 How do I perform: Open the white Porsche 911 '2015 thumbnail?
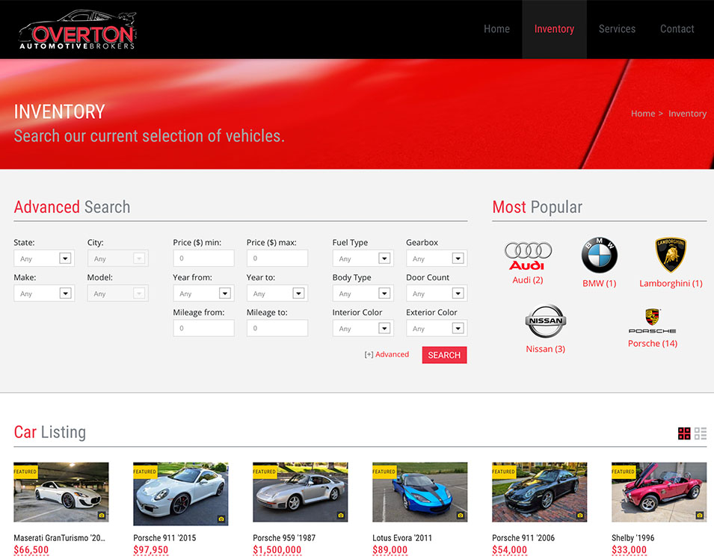point(181,494)
